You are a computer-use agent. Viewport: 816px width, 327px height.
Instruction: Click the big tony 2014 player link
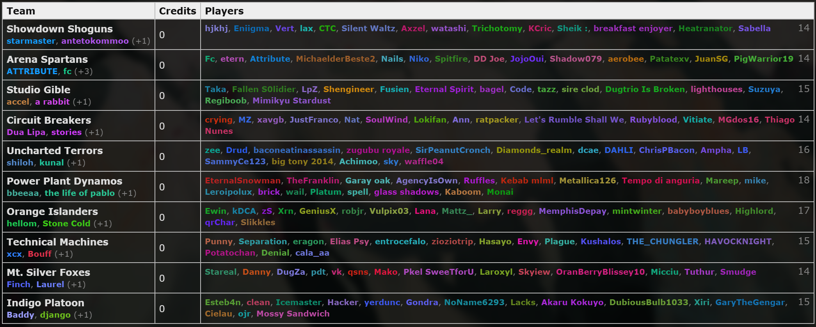pos(302,162)
